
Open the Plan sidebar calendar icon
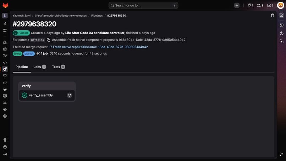[x=5, y=49]
